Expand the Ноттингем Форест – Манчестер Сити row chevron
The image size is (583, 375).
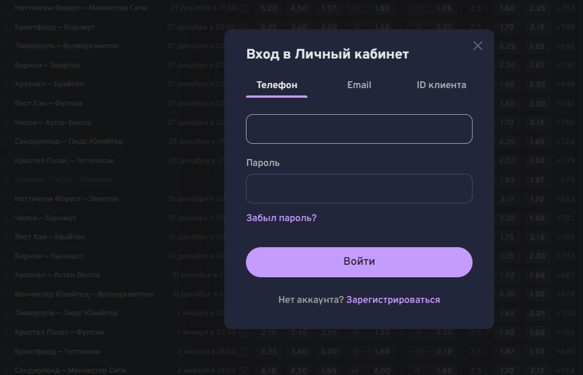coord(6,9)
